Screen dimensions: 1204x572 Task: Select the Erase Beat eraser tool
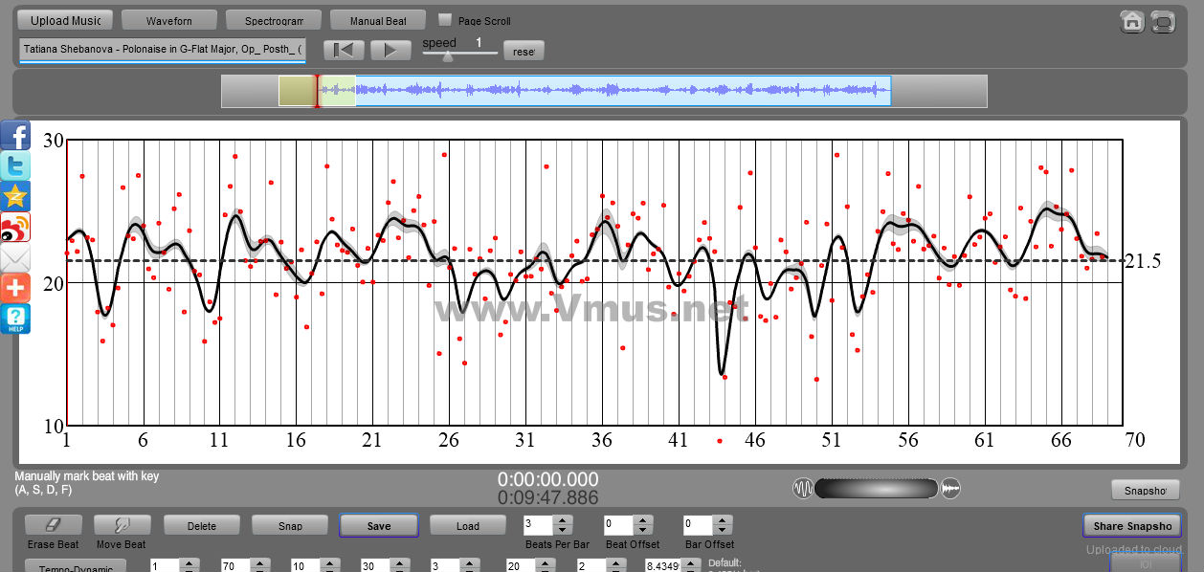(x=53, y=525)
